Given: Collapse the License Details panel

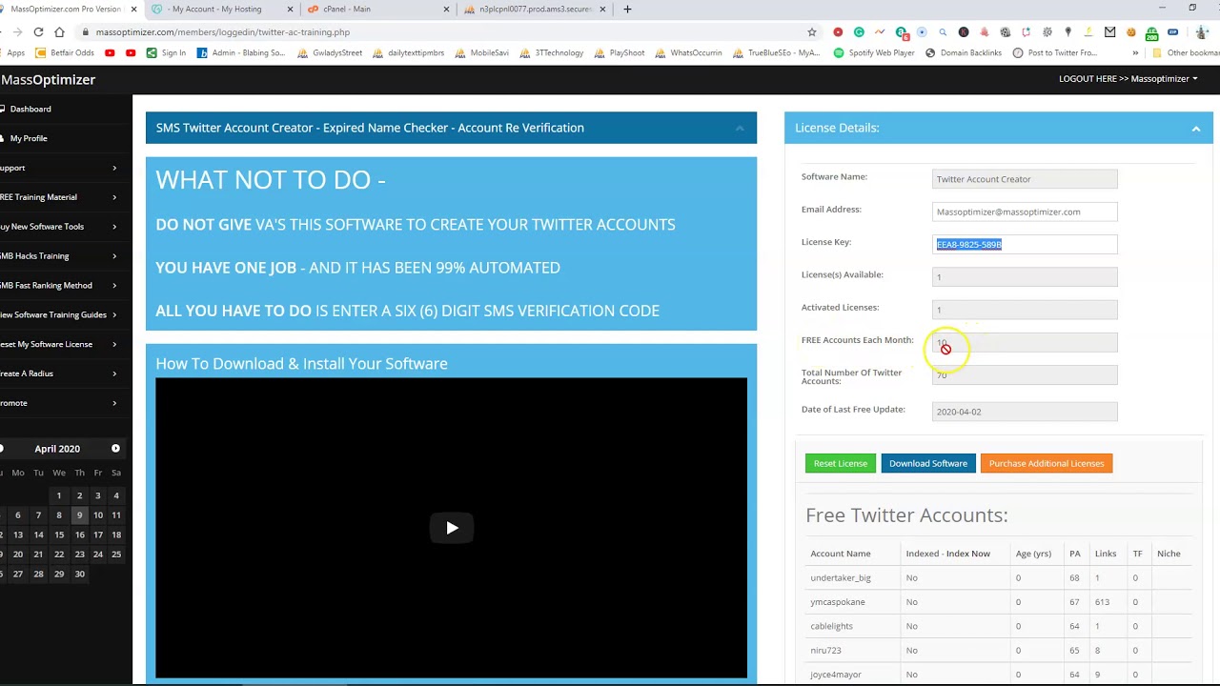Looking at the screenshot, I should [x=1196, y=128].
